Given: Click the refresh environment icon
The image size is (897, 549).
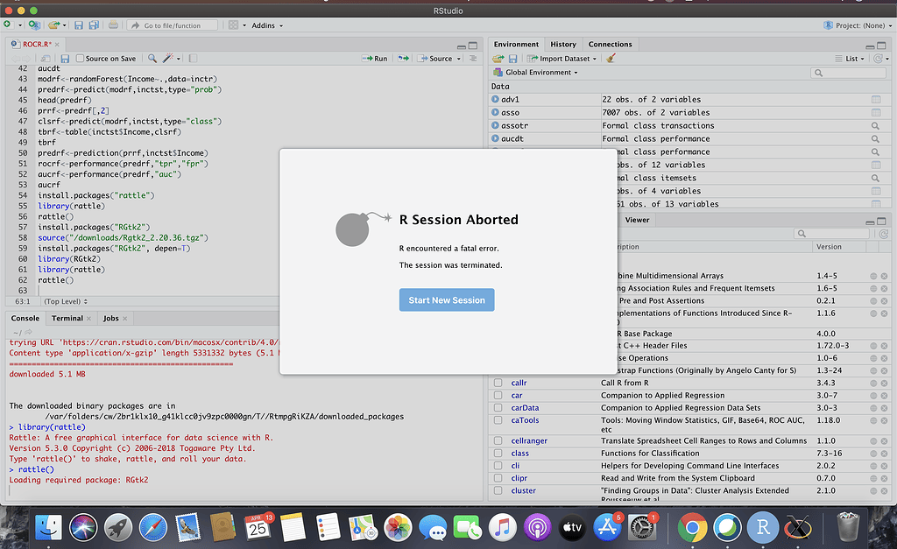Looking at the screenshot, I should pos(878,59).
